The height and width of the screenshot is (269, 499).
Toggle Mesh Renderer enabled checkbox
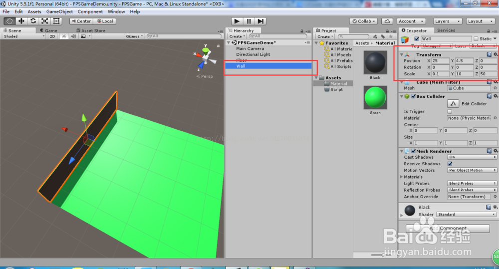(x=413, y=151)
